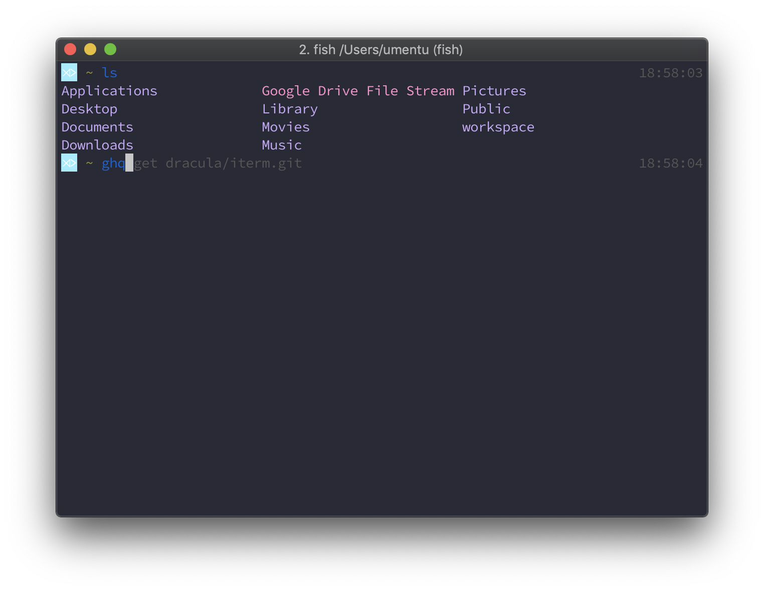Click the Pictures directory name
Viewport: 764px width, 591px height.
(x=494, y=91)
